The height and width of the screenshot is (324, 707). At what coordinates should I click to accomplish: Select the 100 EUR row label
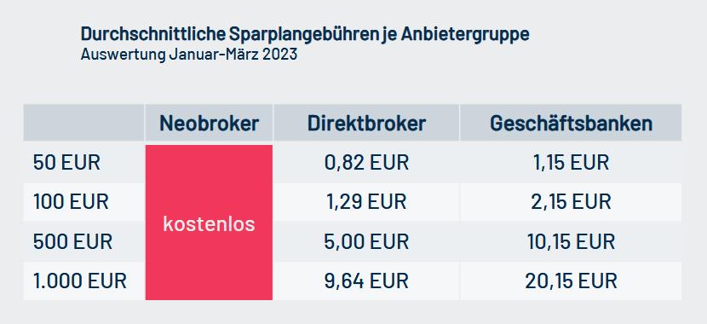pos(71,202)
